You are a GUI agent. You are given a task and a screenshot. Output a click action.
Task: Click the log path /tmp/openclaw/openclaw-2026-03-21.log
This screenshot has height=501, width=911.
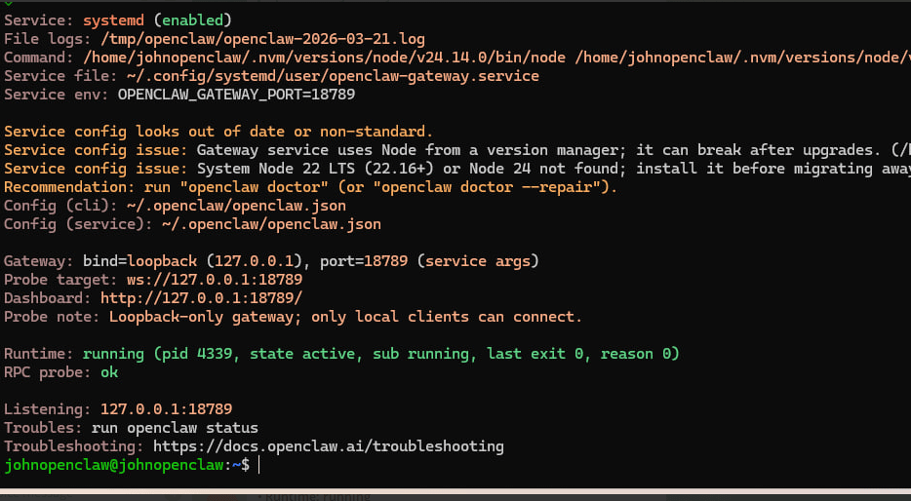click(262, 39)
